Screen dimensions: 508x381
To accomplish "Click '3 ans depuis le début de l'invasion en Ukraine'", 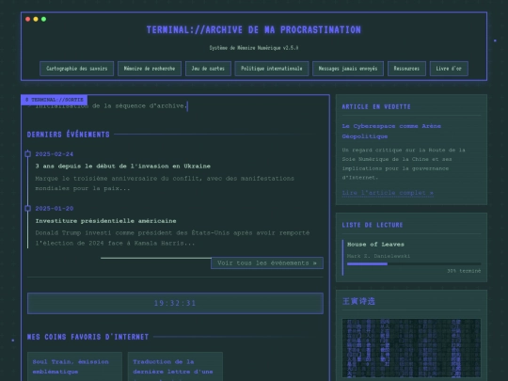I will pos(123,167).
